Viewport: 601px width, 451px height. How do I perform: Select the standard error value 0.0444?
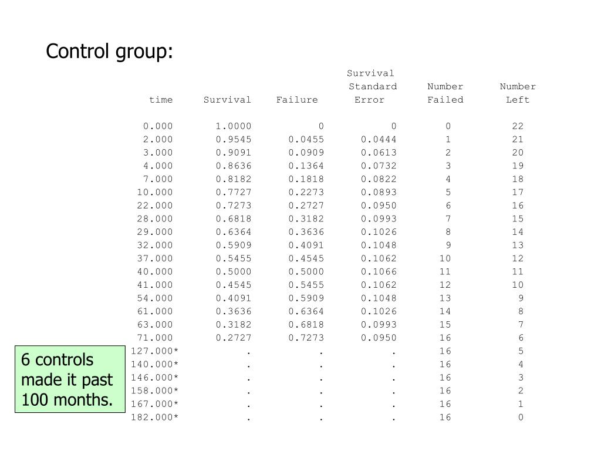[x=379, y=140]
